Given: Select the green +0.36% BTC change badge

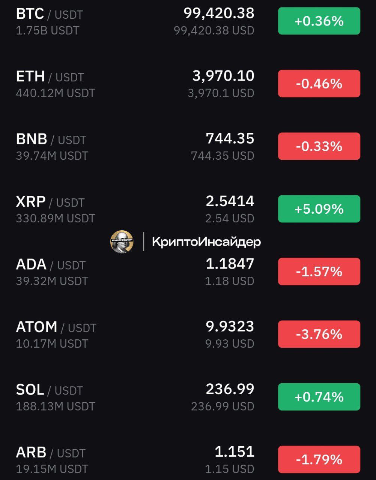Looking at the screenshot, I should point(319,21).
